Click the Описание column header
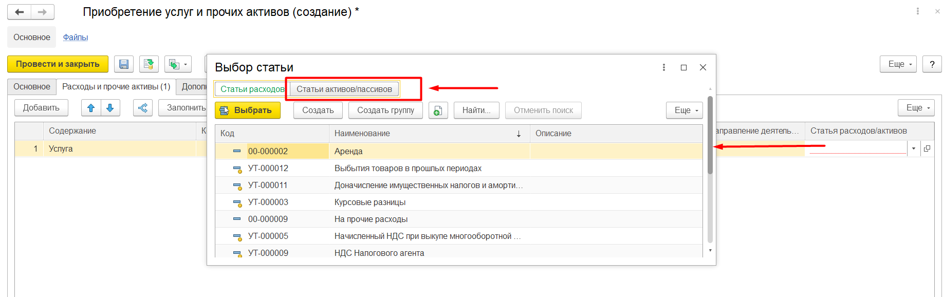Image resolution: width=943 pixels, height=297 pixels. point(616,134)
